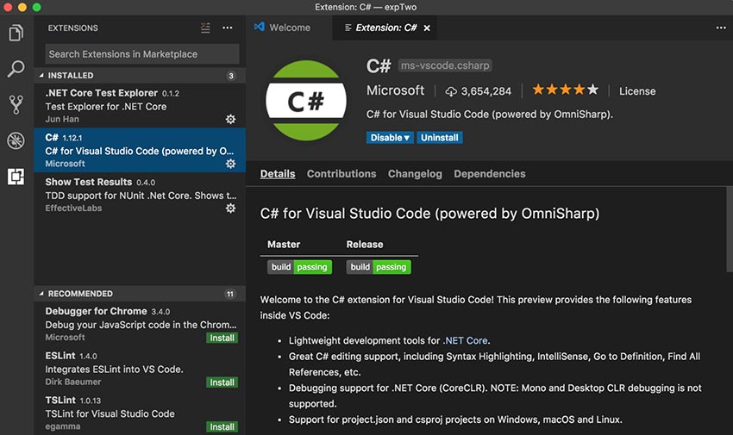Select the C# 1.12.1 extension row
The width and height of the screenshot is (733, 435).
(140, 150)
